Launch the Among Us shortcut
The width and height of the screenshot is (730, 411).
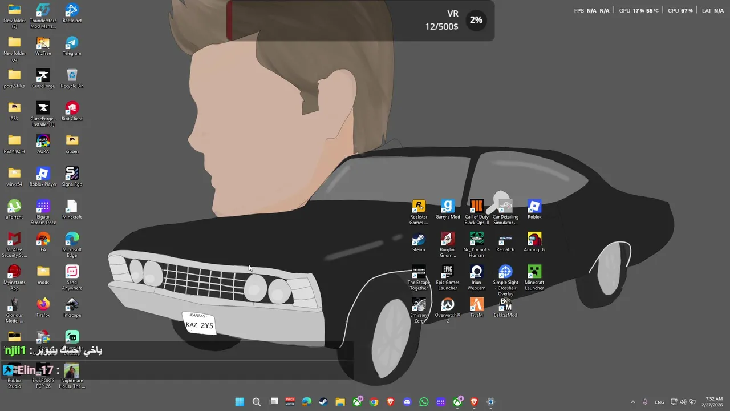(534, 242)
